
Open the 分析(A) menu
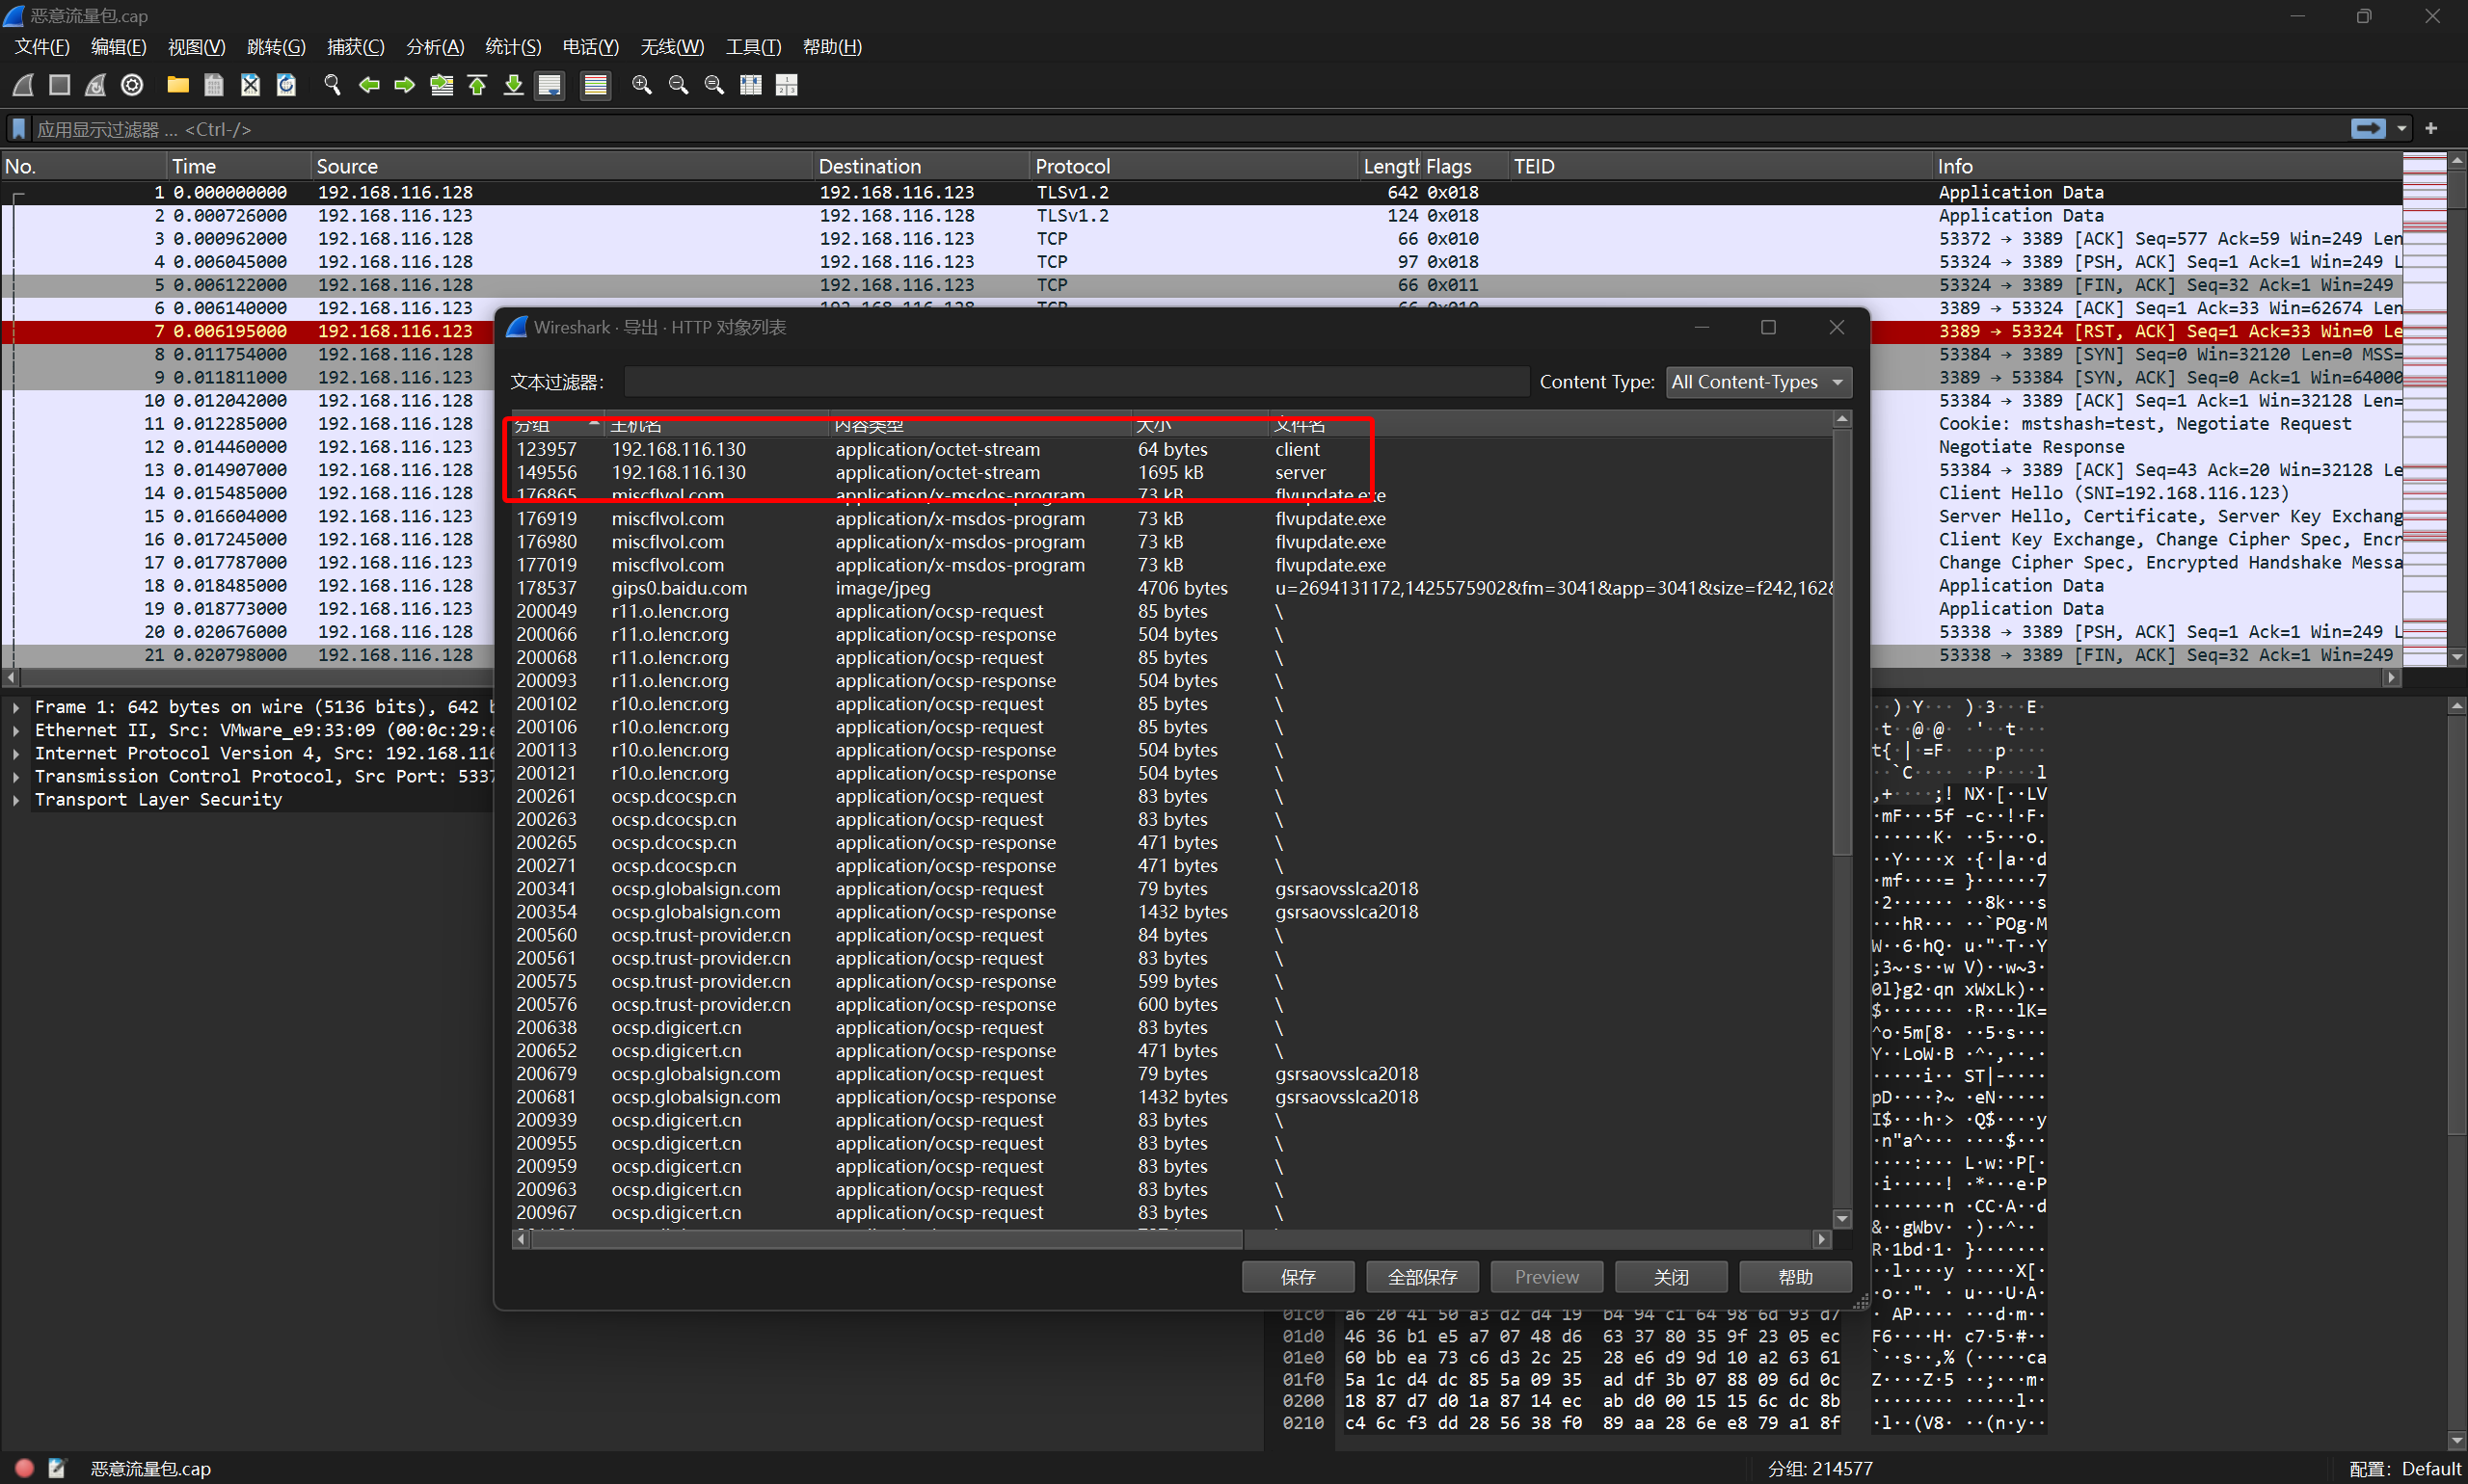435,47
